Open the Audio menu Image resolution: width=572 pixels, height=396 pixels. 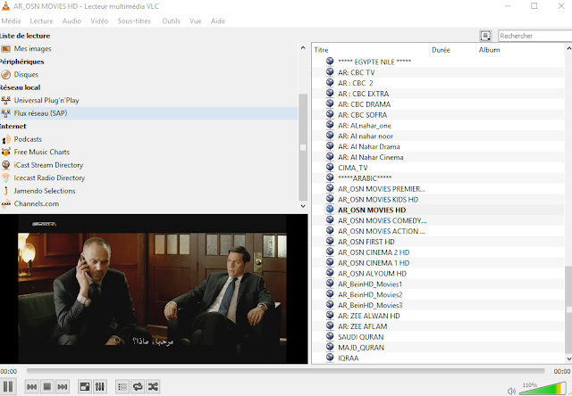[71, 21]
